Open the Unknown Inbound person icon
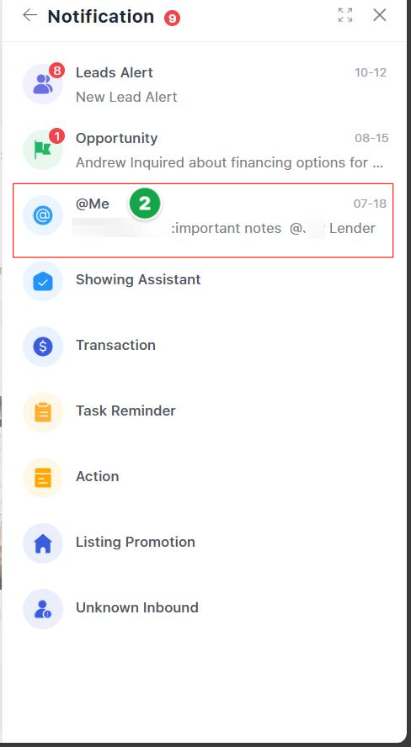Screen dimensions: 411x747 43,609
